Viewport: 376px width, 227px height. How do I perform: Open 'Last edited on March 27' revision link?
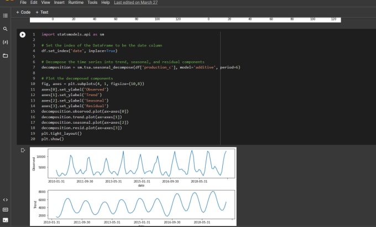135,2
